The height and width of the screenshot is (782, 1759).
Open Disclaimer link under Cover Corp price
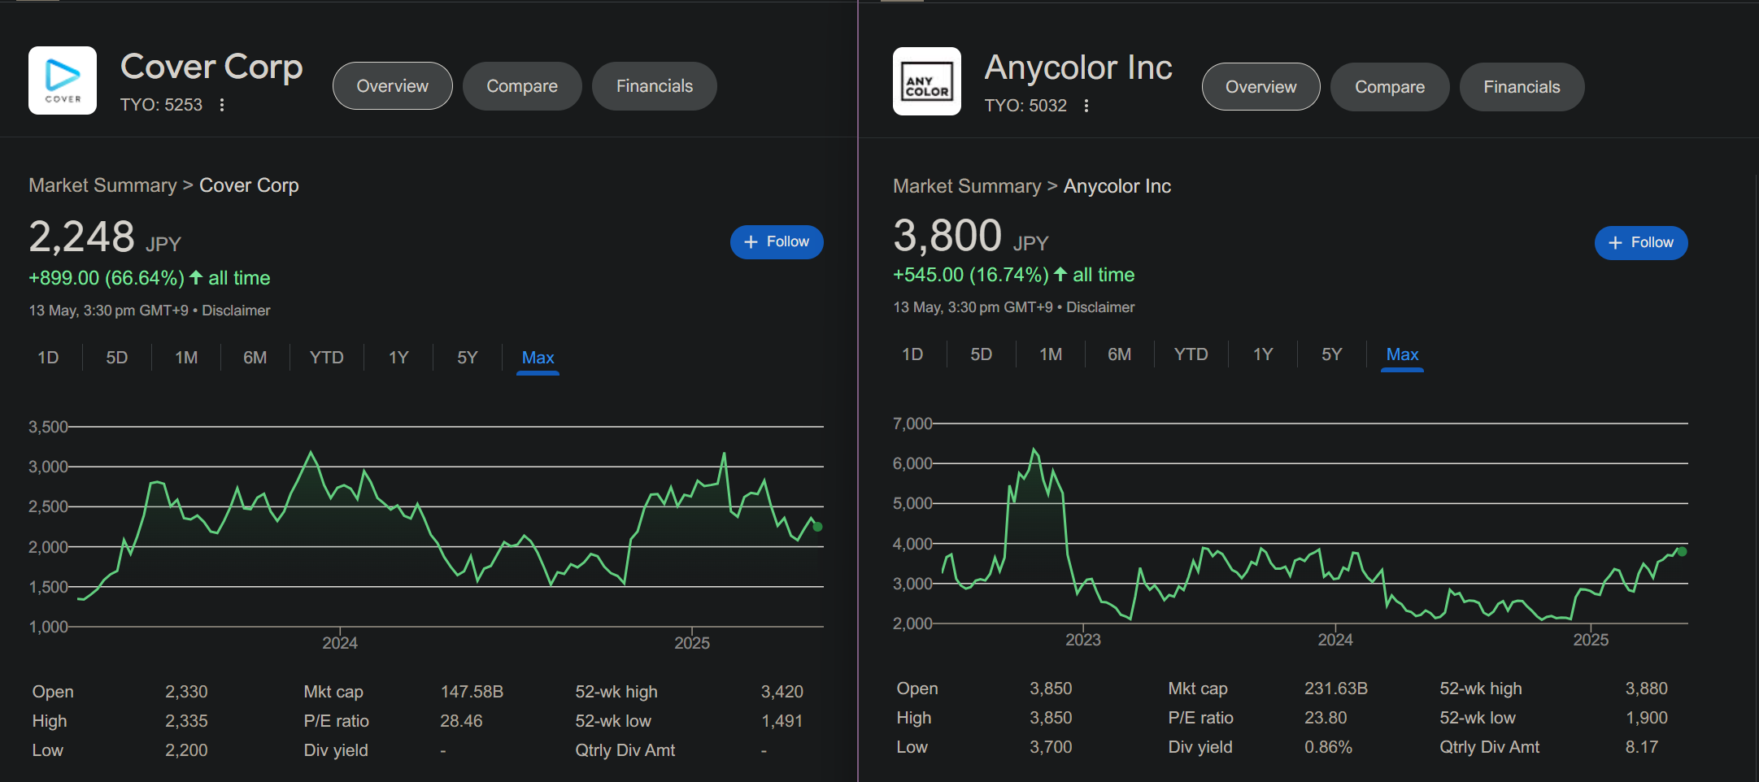(236, 311)
